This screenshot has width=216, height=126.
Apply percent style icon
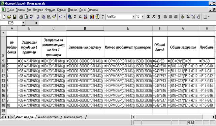point(188,17)
